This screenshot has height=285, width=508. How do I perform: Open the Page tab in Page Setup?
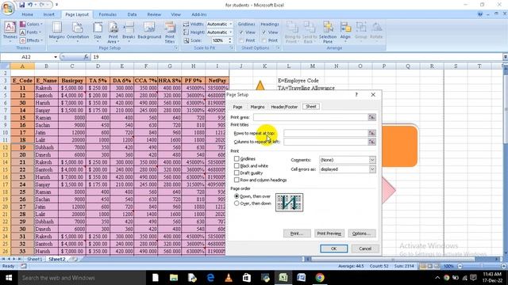237,107
